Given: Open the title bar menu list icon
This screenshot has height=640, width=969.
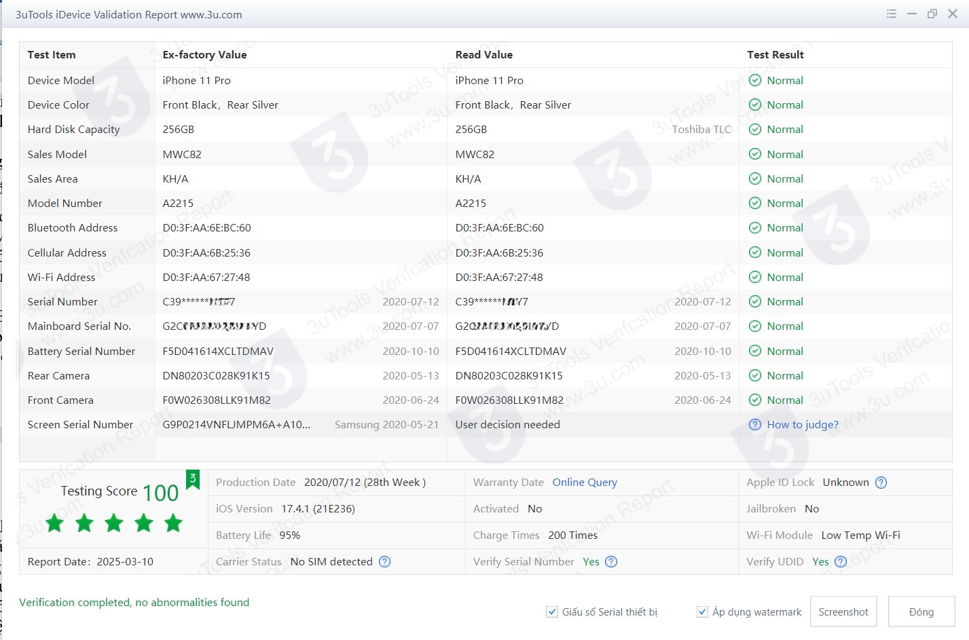Looking at the screenshot, I should pyautogui.click(x=892, y=14).
